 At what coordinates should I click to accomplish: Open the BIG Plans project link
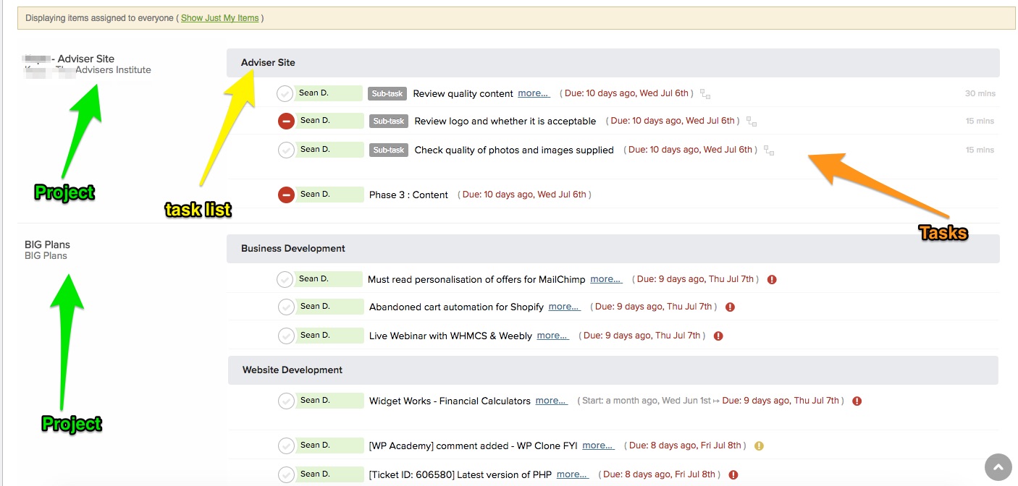pyautogui.click(x=47, y=244)
